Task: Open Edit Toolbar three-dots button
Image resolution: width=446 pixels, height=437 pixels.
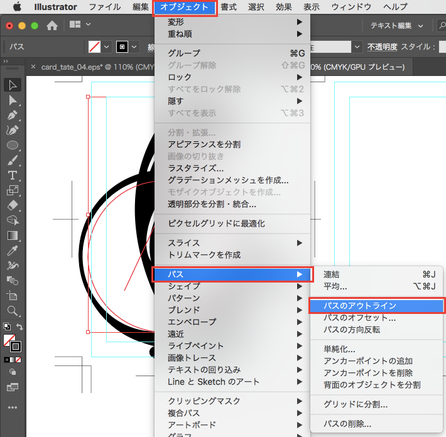Action: tap(13, 407)
